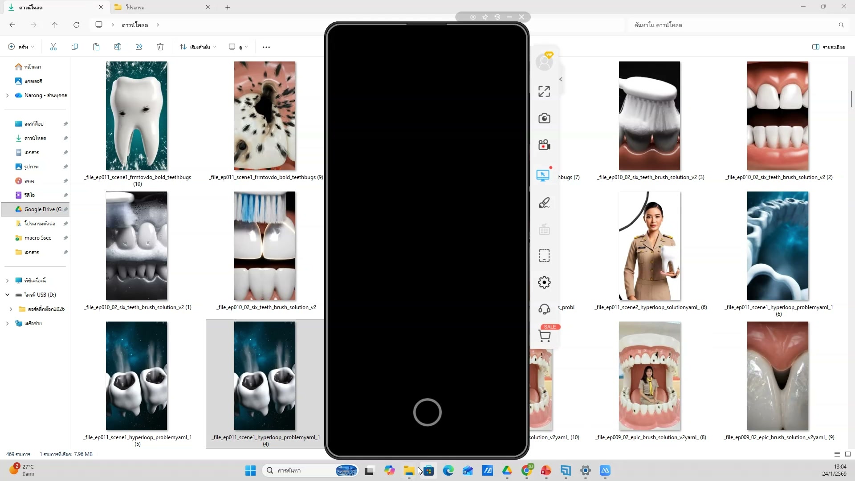Screen dimensions: 855x481
Task: Open the whiteboard brush tool
Action: 544,203
